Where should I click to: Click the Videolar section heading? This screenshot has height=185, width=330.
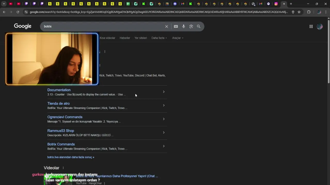[52, 168]
